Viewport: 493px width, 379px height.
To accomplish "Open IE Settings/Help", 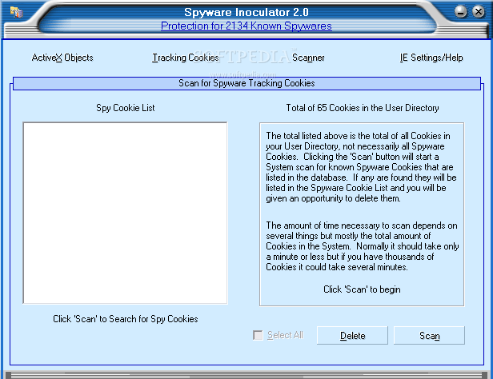I will (x=431, y=58).
